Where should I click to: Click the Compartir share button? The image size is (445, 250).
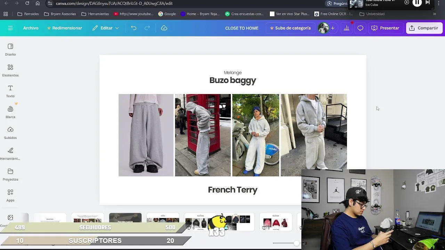click(x=424, y=28)
